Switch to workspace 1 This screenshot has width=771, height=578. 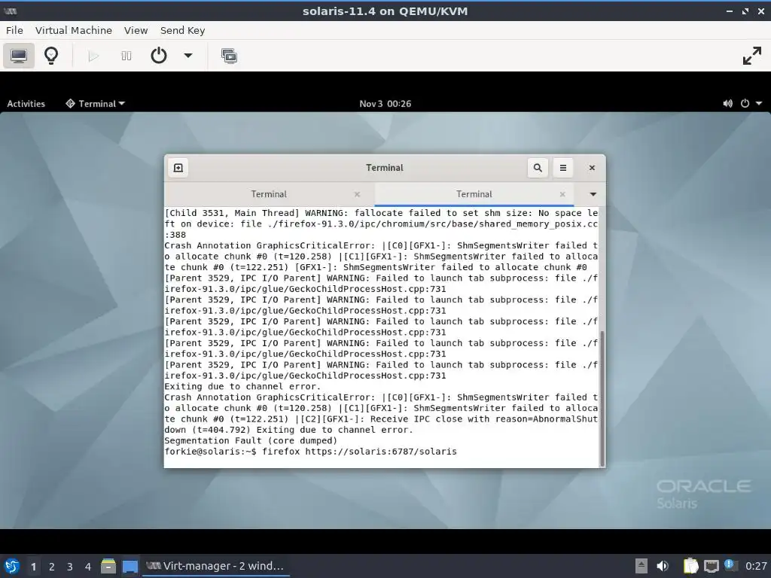(x=33, y=567)
